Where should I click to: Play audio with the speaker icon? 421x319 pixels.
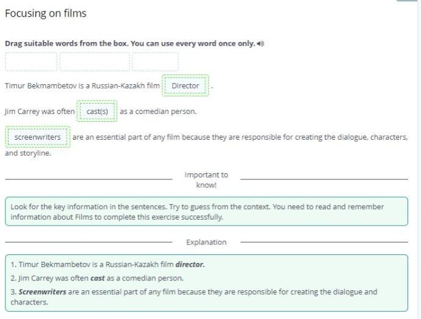point(261,44)
